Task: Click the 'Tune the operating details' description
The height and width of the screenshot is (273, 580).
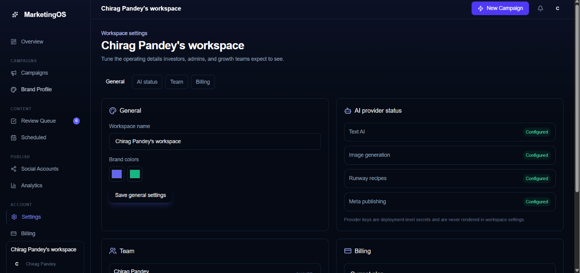Action: pos(193,59)
